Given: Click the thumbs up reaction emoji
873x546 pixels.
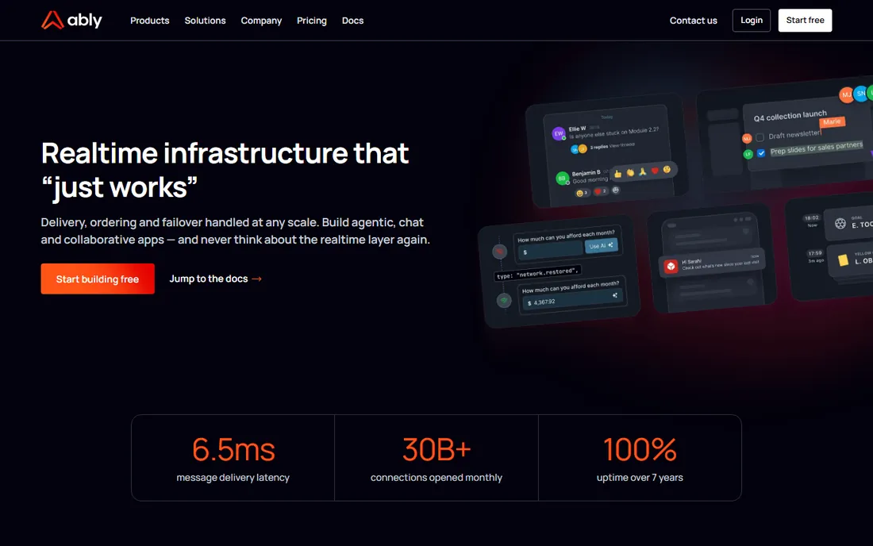Looking at the screenshot, I should [x=618, y=174].
